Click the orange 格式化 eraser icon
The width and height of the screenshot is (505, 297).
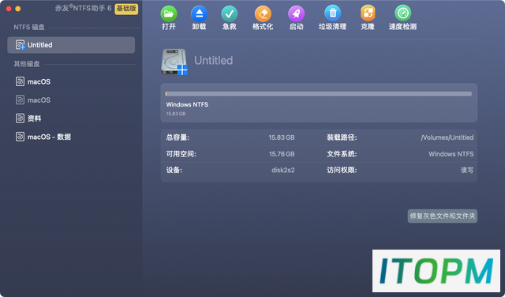[263, 14]
